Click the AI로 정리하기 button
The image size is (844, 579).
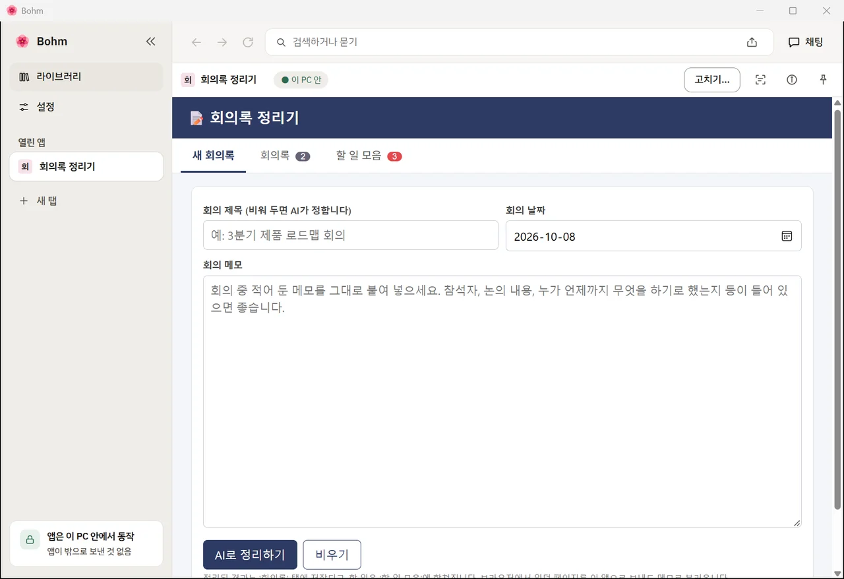250,555
